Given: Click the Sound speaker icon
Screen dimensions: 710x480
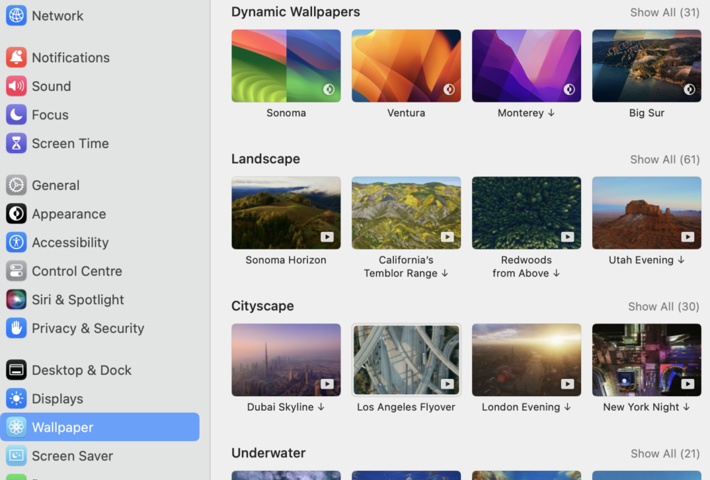Looking at the screenshot, I should point(16,86).
